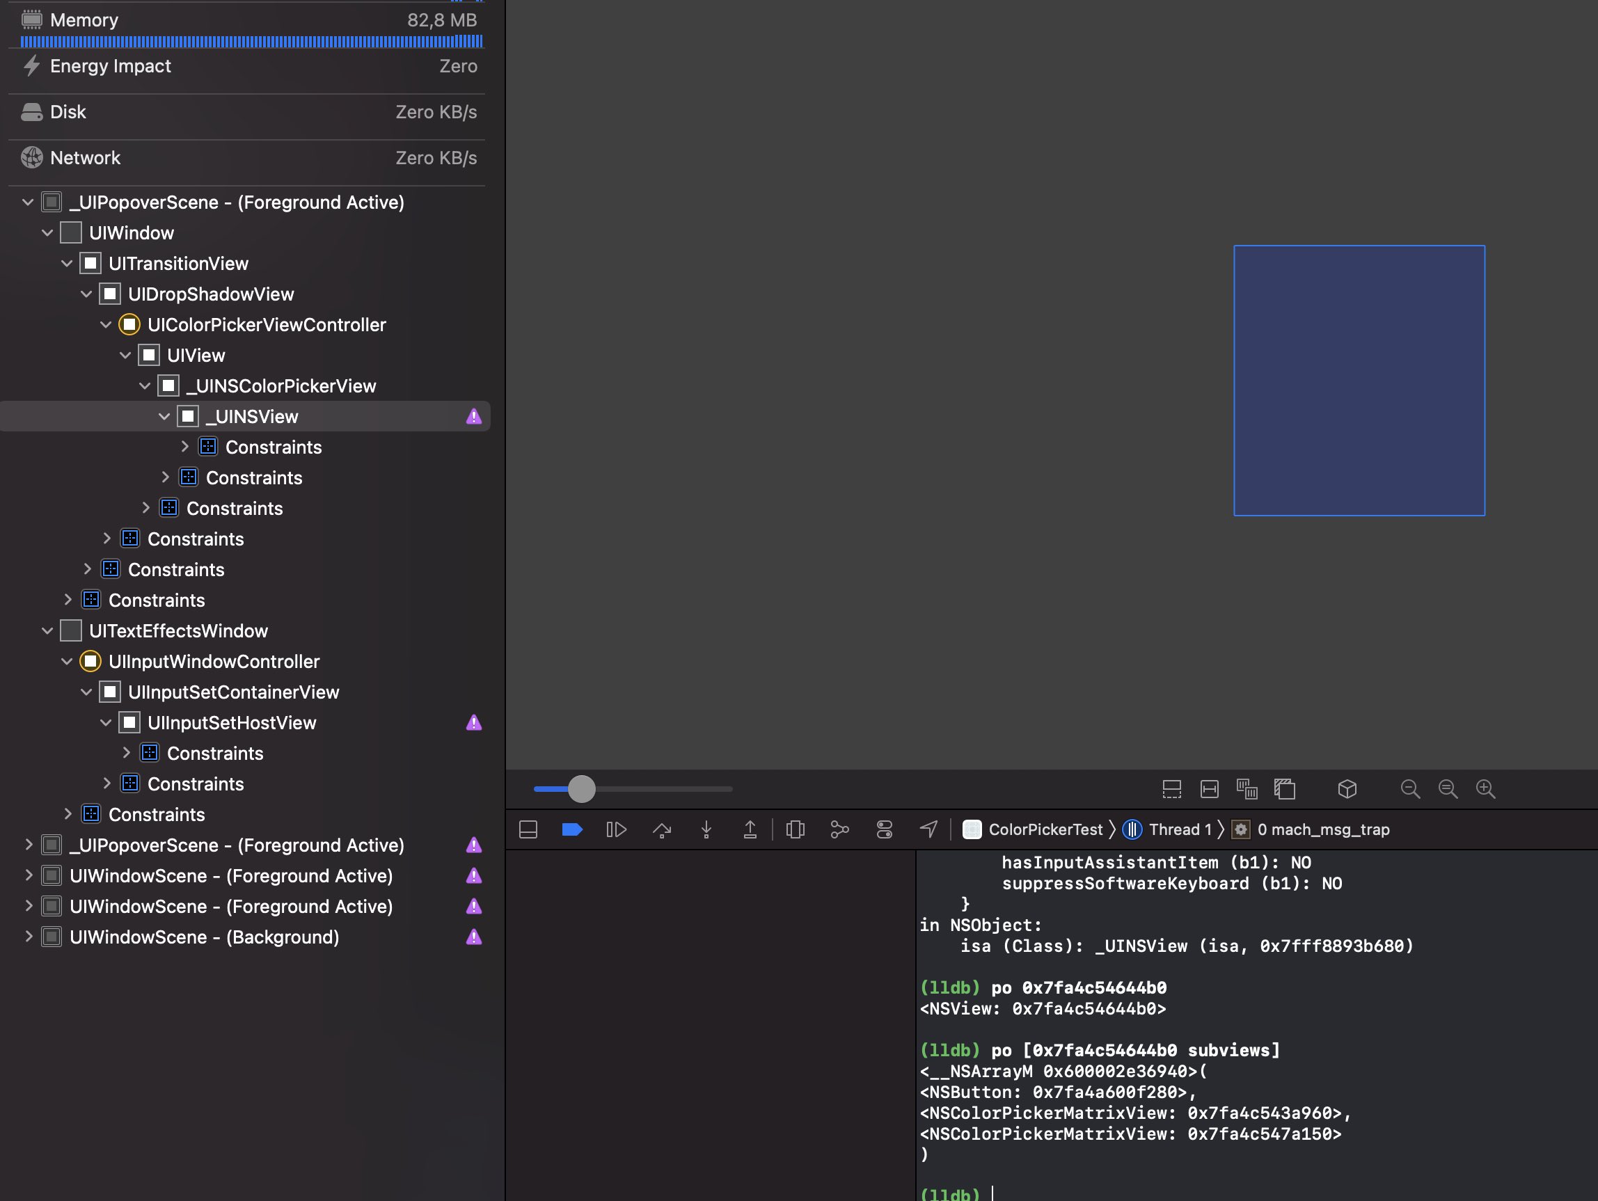Open the Environment Overrides control
The image size is (1598, 1201).
(x=884, y=829)
